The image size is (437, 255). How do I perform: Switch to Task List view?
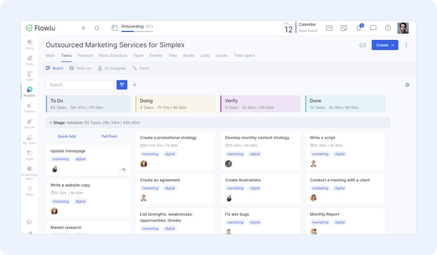click(x=80, y=68)
